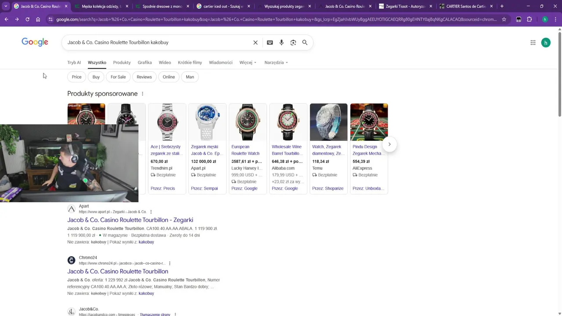Close the 'Męska kolekcja odzieży' tab
This screenshot has height=316, width=562.
(x=127, y=6)
